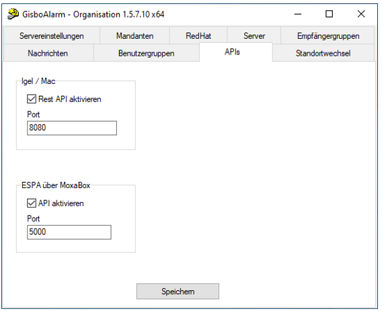Show the Nachrichten tab
This screenshot has height=311, width=382.
point(48,53)
